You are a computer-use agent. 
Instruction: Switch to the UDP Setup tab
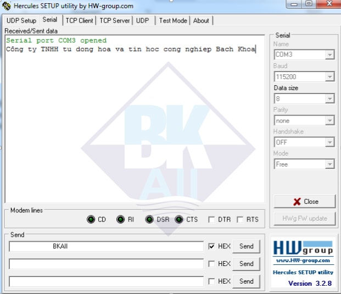coord(21,21)
